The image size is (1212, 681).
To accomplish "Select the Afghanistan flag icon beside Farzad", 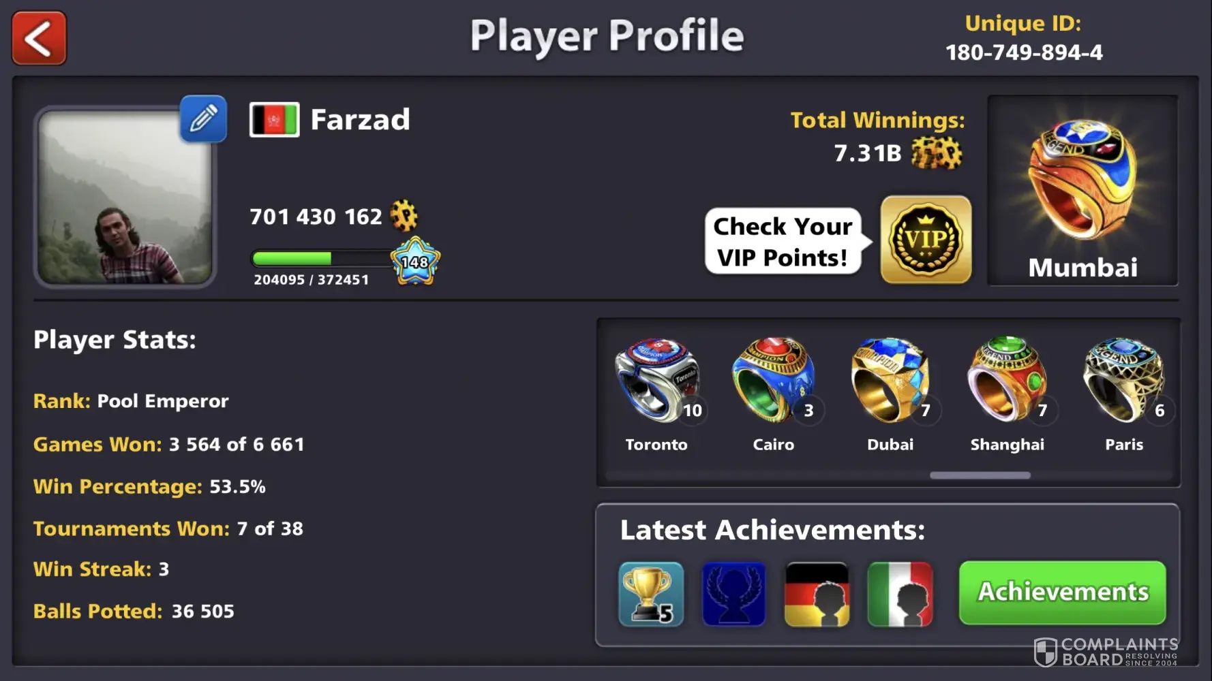I will click(274, 120).
